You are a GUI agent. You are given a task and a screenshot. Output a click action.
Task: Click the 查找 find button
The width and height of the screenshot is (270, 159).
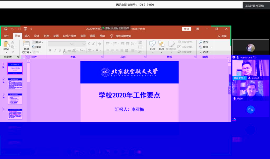click(x=204, y=42)
